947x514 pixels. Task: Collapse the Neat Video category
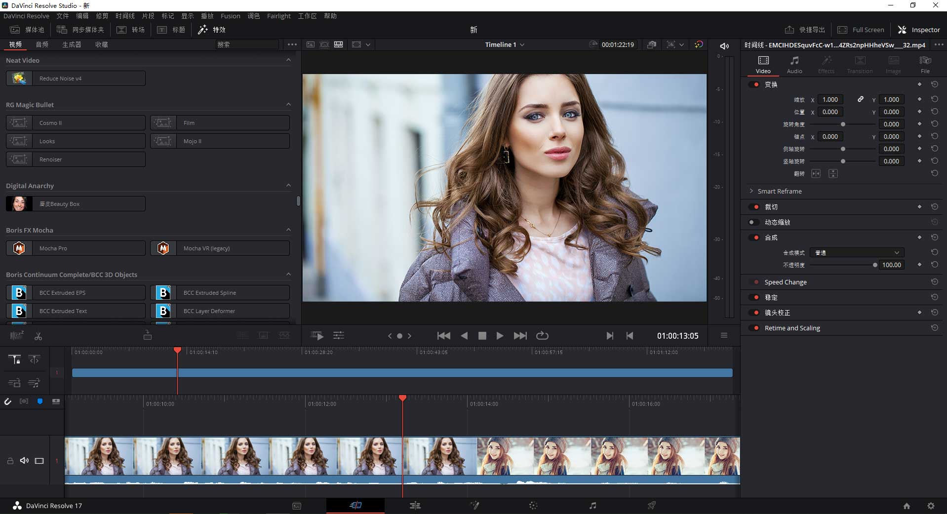tap(288, 60)
